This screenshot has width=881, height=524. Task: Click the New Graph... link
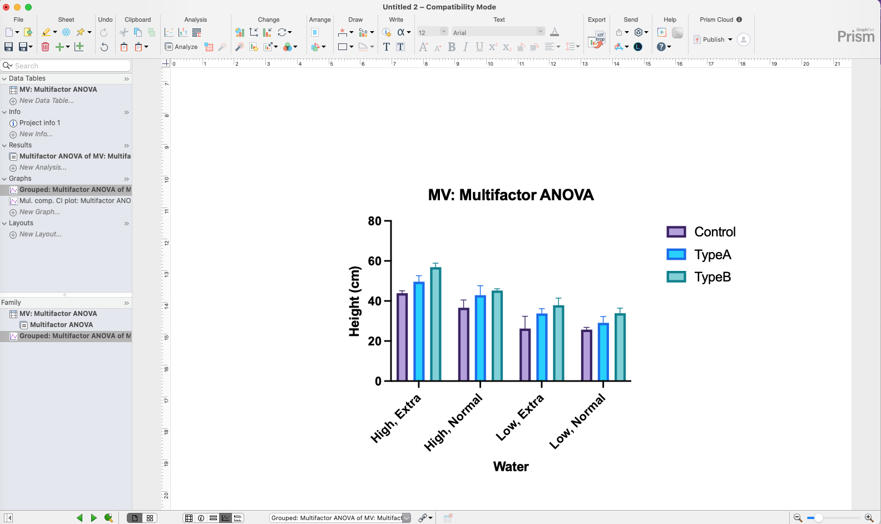pos(39,212)
